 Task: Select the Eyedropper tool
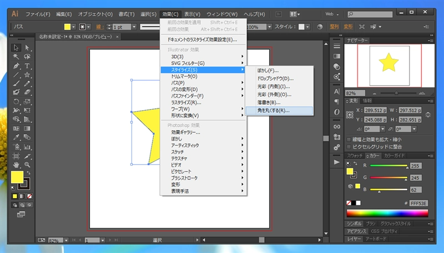pyautogui.click(x=16, y=137)
